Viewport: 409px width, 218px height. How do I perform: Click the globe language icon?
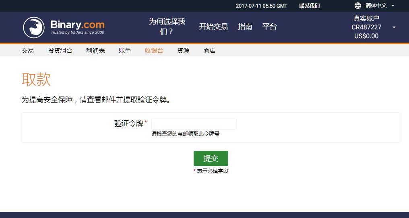[358, 6]
